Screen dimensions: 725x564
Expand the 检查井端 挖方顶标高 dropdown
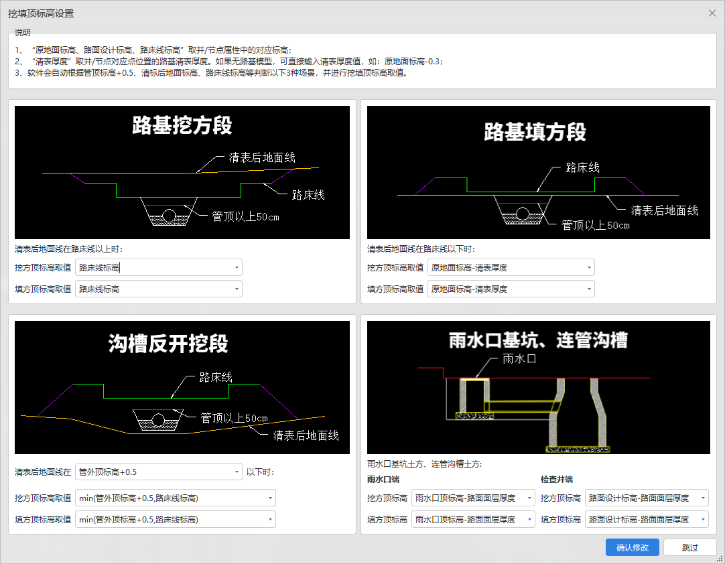[703, 498]
